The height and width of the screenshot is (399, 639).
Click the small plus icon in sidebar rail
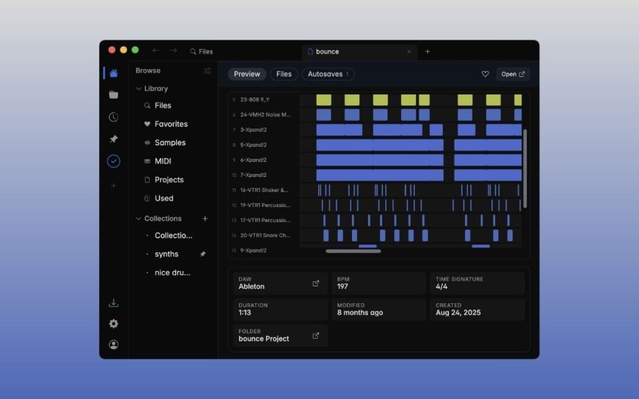pos(114,186)
